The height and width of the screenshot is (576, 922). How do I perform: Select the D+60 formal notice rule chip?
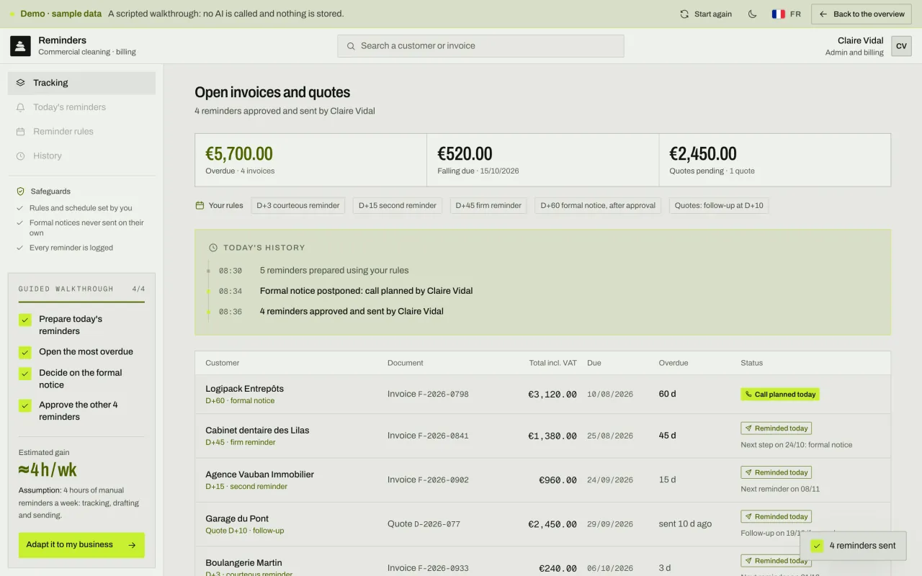(598, 205)
